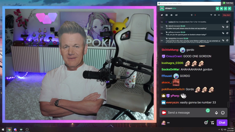
Task: Click the Streamlabs logo icon
Action: click(x=162, y=8)
